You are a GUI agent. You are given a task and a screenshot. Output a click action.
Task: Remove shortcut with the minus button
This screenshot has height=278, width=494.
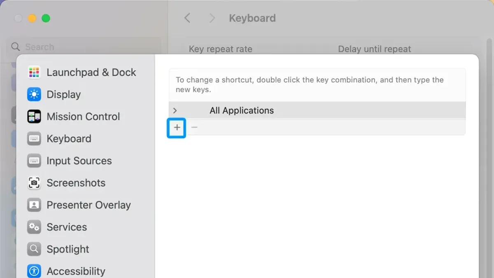194,128
